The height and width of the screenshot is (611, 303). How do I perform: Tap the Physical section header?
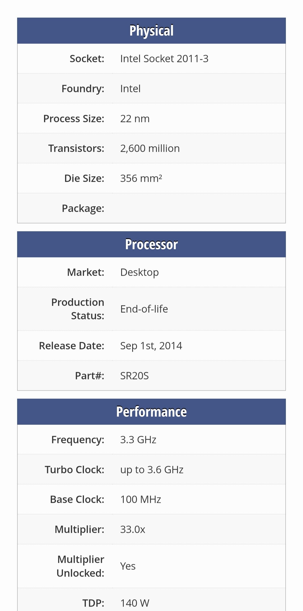151,31
